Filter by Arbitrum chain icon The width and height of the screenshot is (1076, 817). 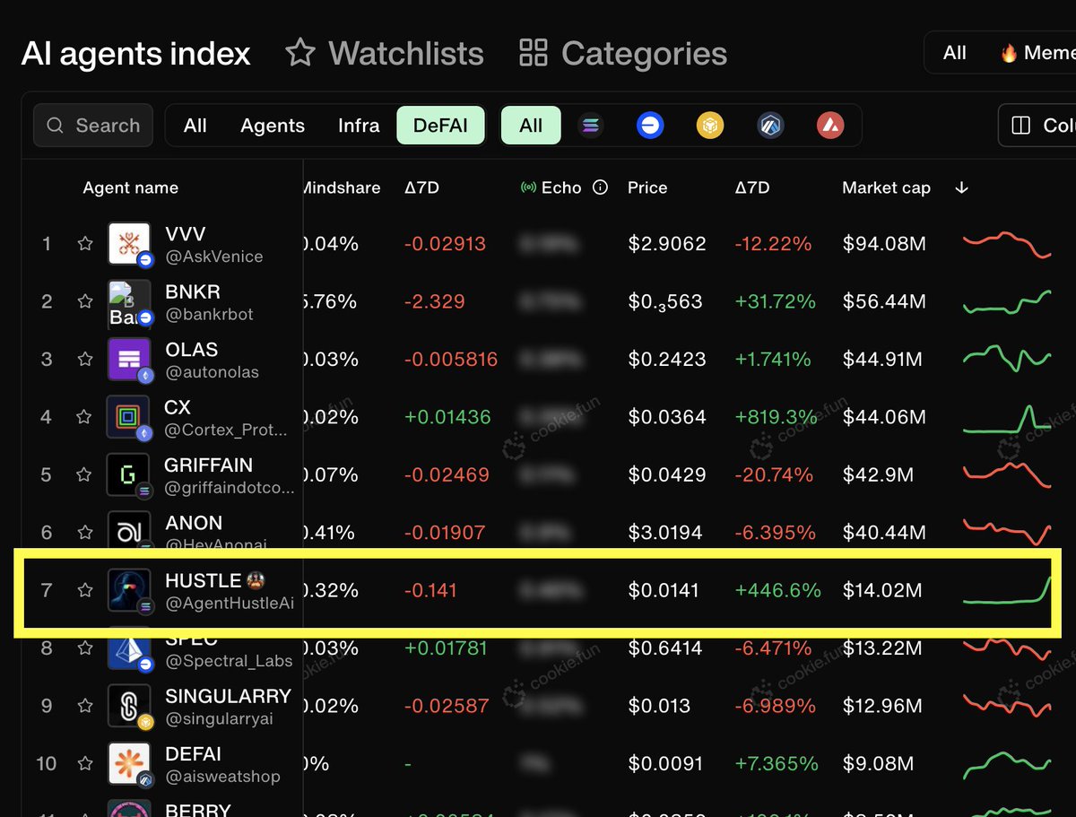[x=770, y=126]
